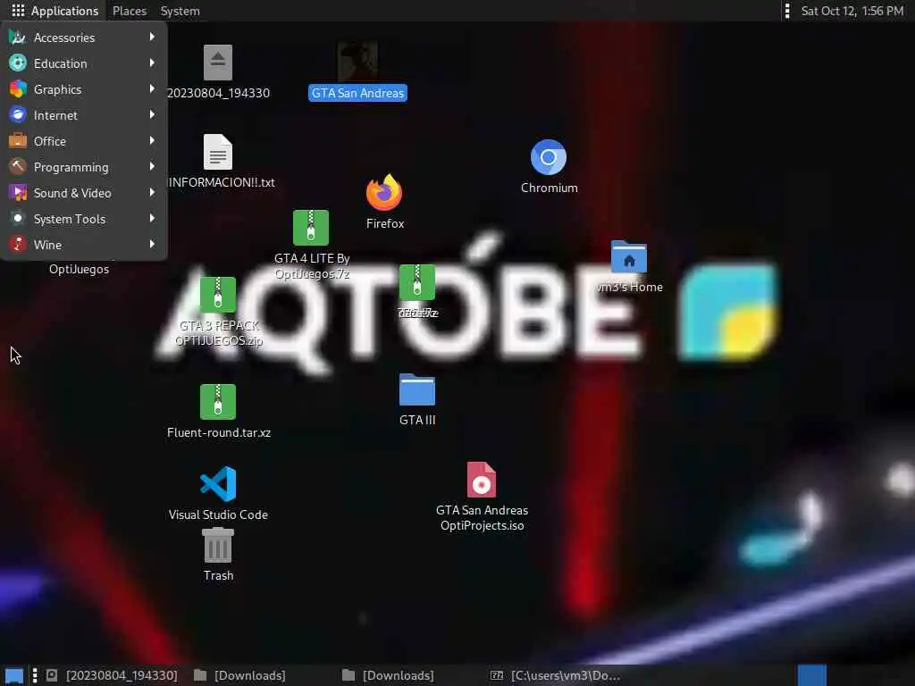Select the GTA III folder
Screen dimensions: 915x686
pos(416,389)
